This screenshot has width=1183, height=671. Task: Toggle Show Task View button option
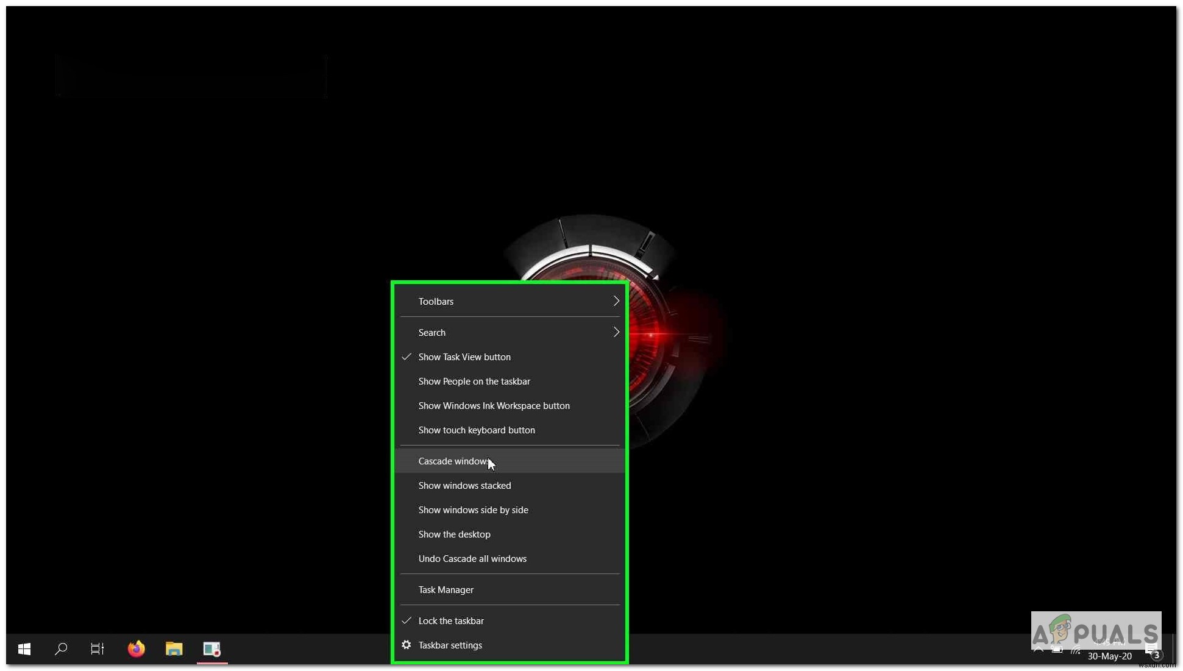pyautogui.click(x=464, y=356)
